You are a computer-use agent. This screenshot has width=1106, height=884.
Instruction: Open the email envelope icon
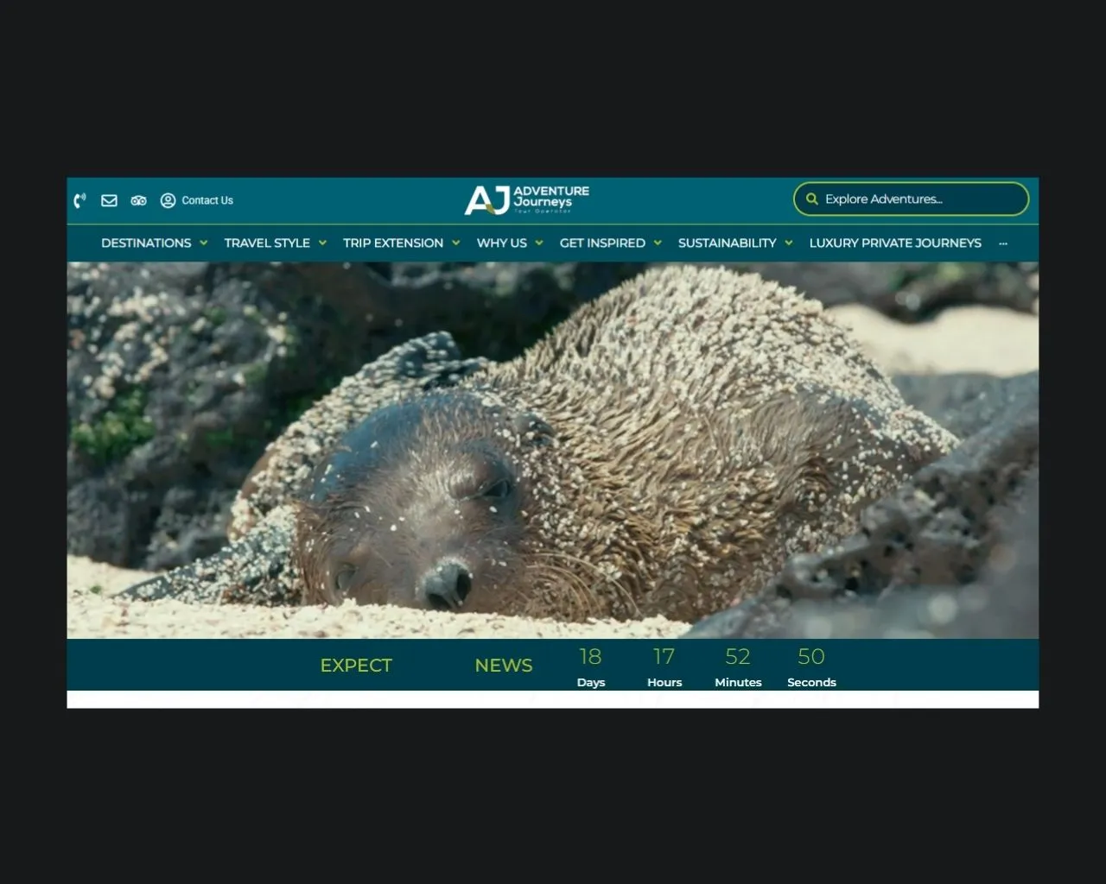(109, 200)
